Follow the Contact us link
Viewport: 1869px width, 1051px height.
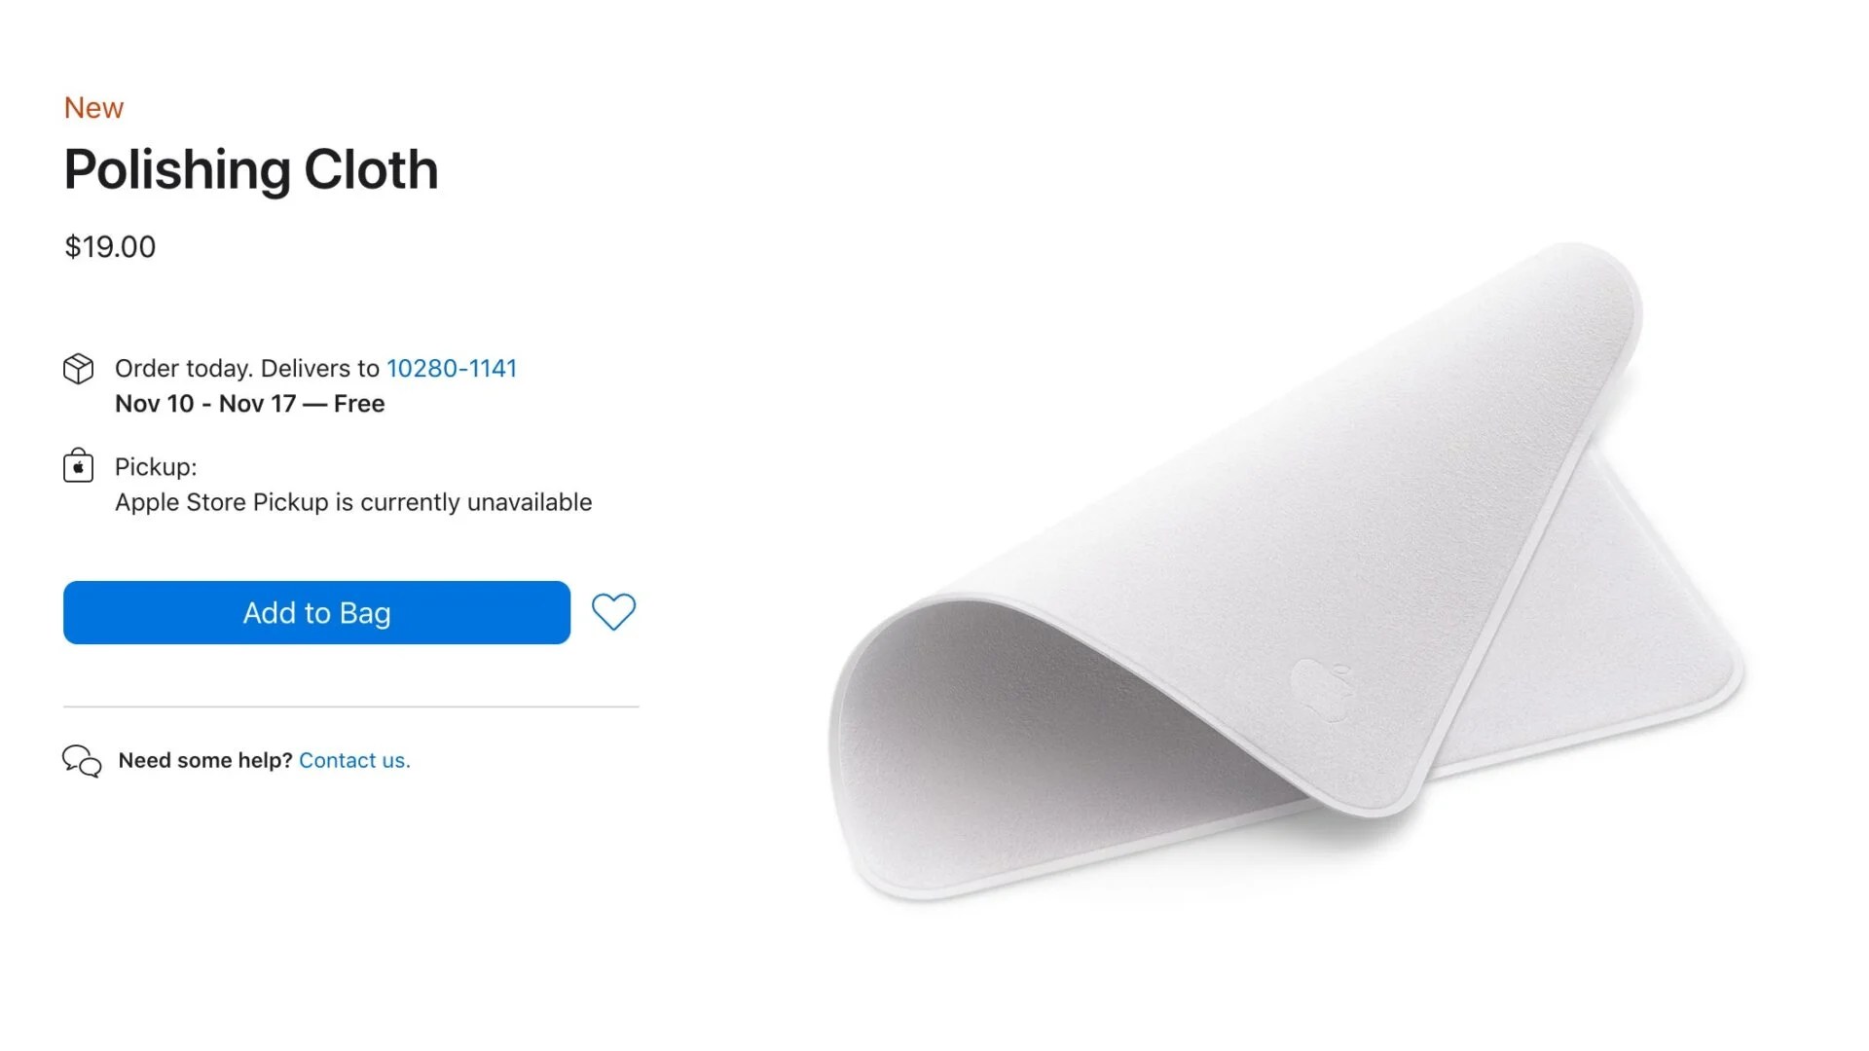coord(354,760)
